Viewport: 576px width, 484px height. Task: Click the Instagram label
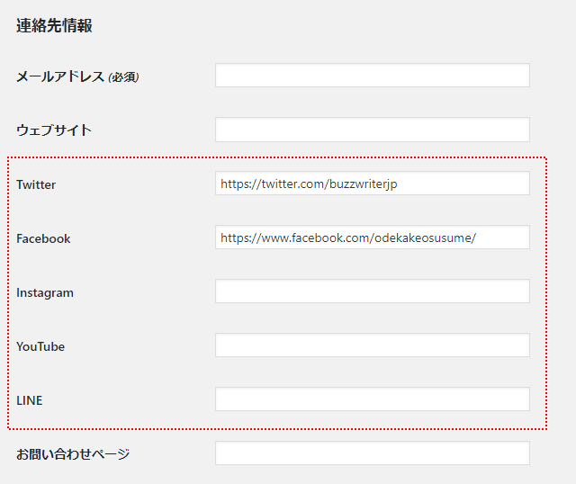tap(45, 292)
